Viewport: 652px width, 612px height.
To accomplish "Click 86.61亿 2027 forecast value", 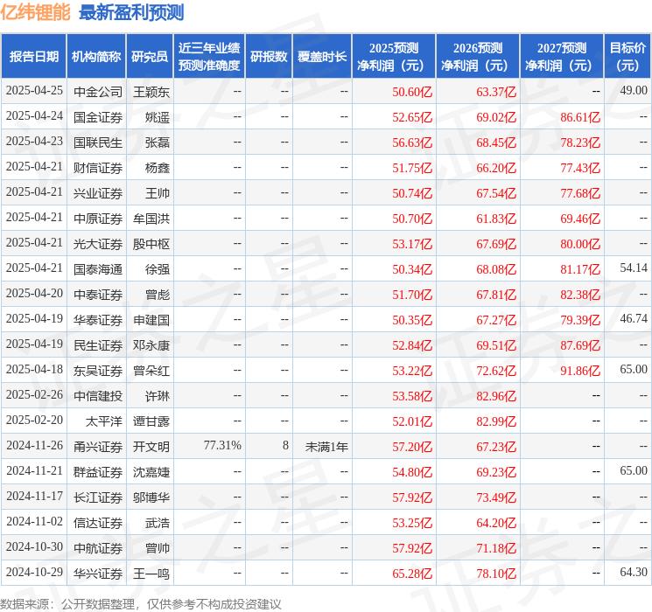I will [x=580, y=117].
